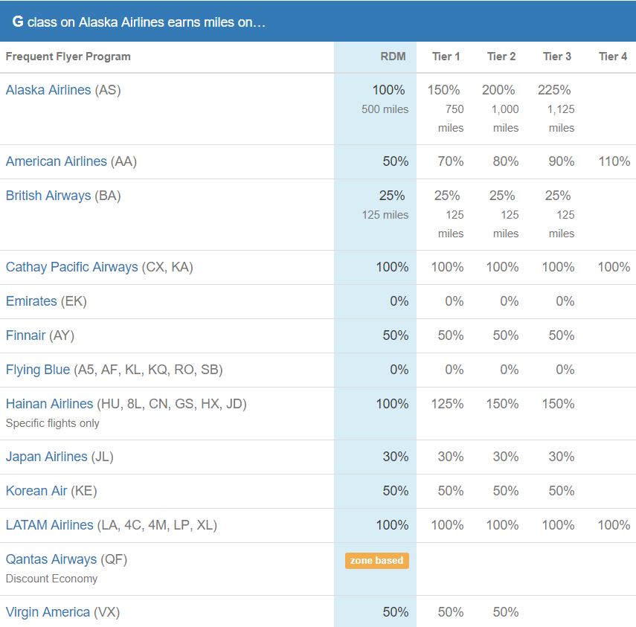Click the Tier 4 column header
Viewport: 636px width, 627px height.
[x=612, y=57]
